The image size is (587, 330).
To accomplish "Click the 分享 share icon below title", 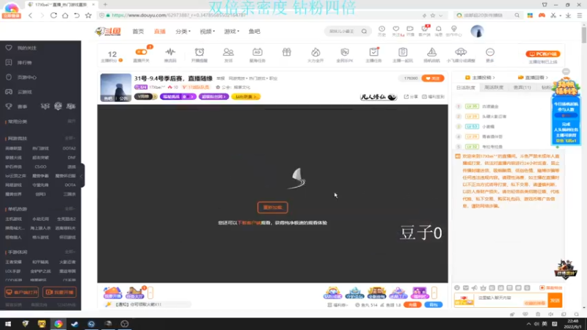I will coord(411,97).
